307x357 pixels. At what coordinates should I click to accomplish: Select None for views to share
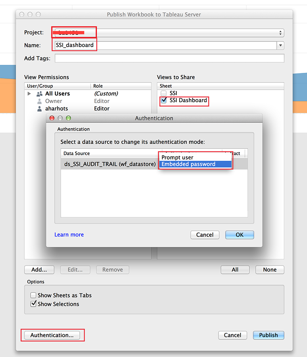click(270, 269)
